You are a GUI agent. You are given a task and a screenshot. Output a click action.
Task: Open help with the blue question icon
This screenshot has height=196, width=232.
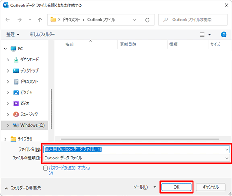tap(224, 34)
